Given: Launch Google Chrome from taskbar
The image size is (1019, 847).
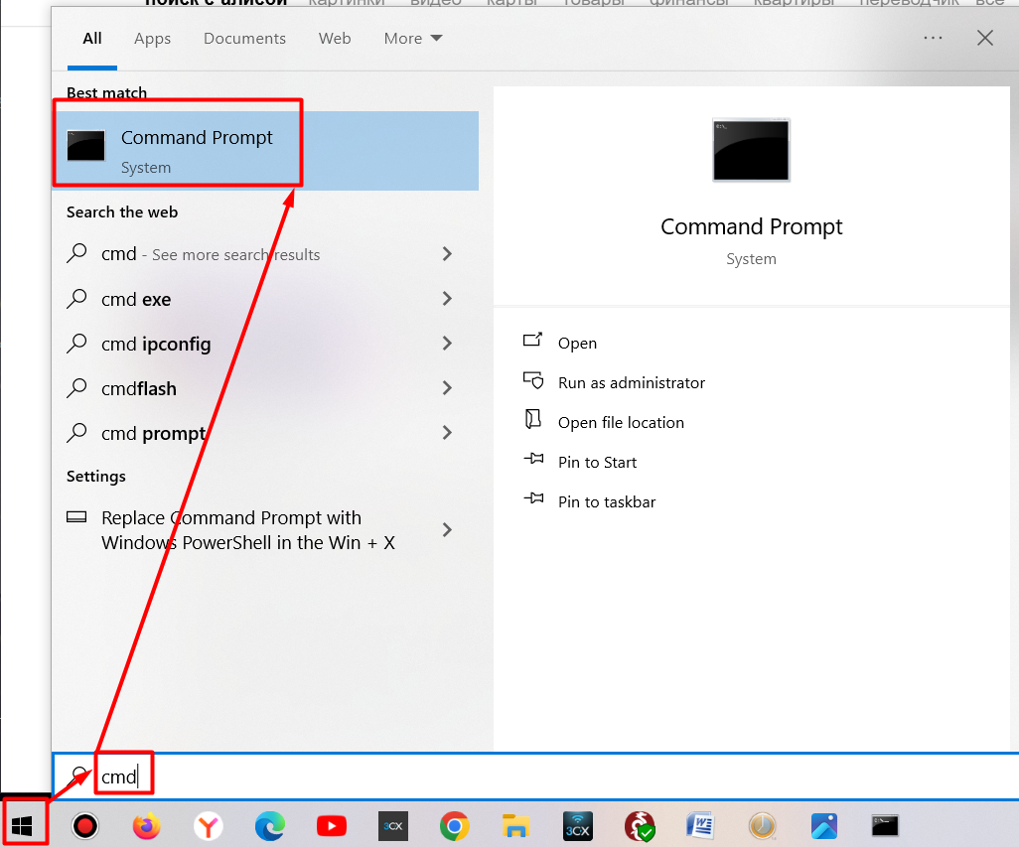Looking at the screenshot, I should coord(455,825).
